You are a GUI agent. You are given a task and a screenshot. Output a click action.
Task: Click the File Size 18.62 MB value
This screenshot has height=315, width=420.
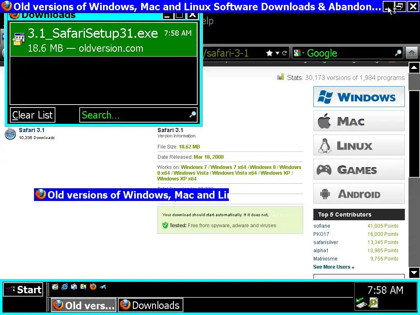(189, 147)
